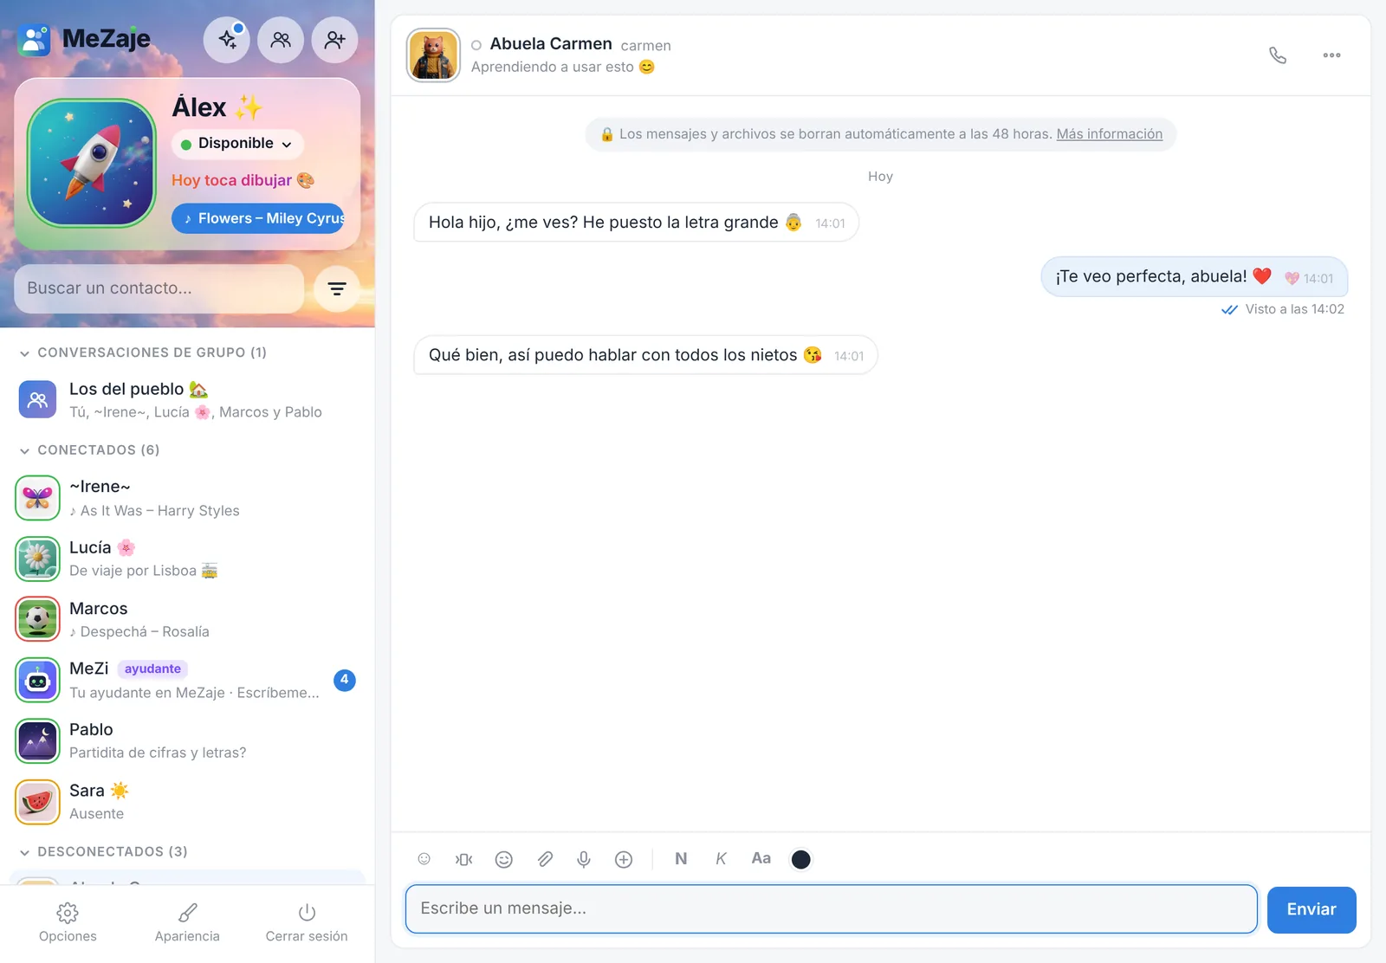
Task: Open chat with ~Irene~
Action: 187,498
